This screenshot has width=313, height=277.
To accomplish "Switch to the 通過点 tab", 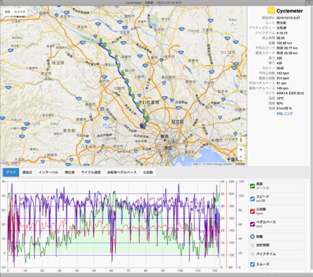I will click(x=28, y=173).
